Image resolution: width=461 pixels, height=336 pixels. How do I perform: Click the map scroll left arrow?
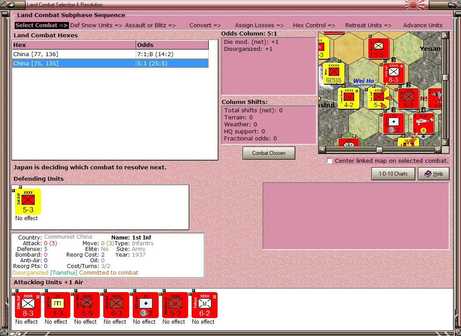(322, 150)
